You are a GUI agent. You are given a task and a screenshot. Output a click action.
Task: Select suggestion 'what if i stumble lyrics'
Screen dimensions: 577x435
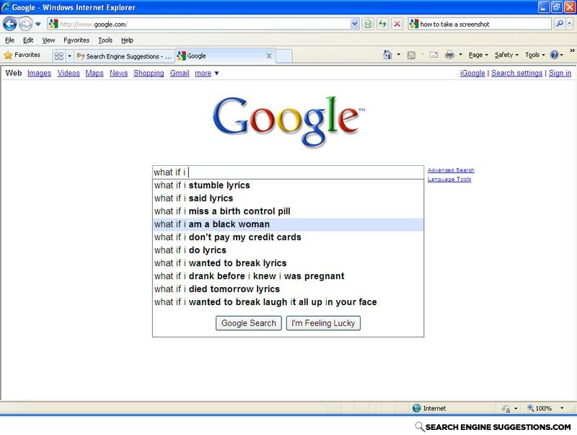(288, 185)
